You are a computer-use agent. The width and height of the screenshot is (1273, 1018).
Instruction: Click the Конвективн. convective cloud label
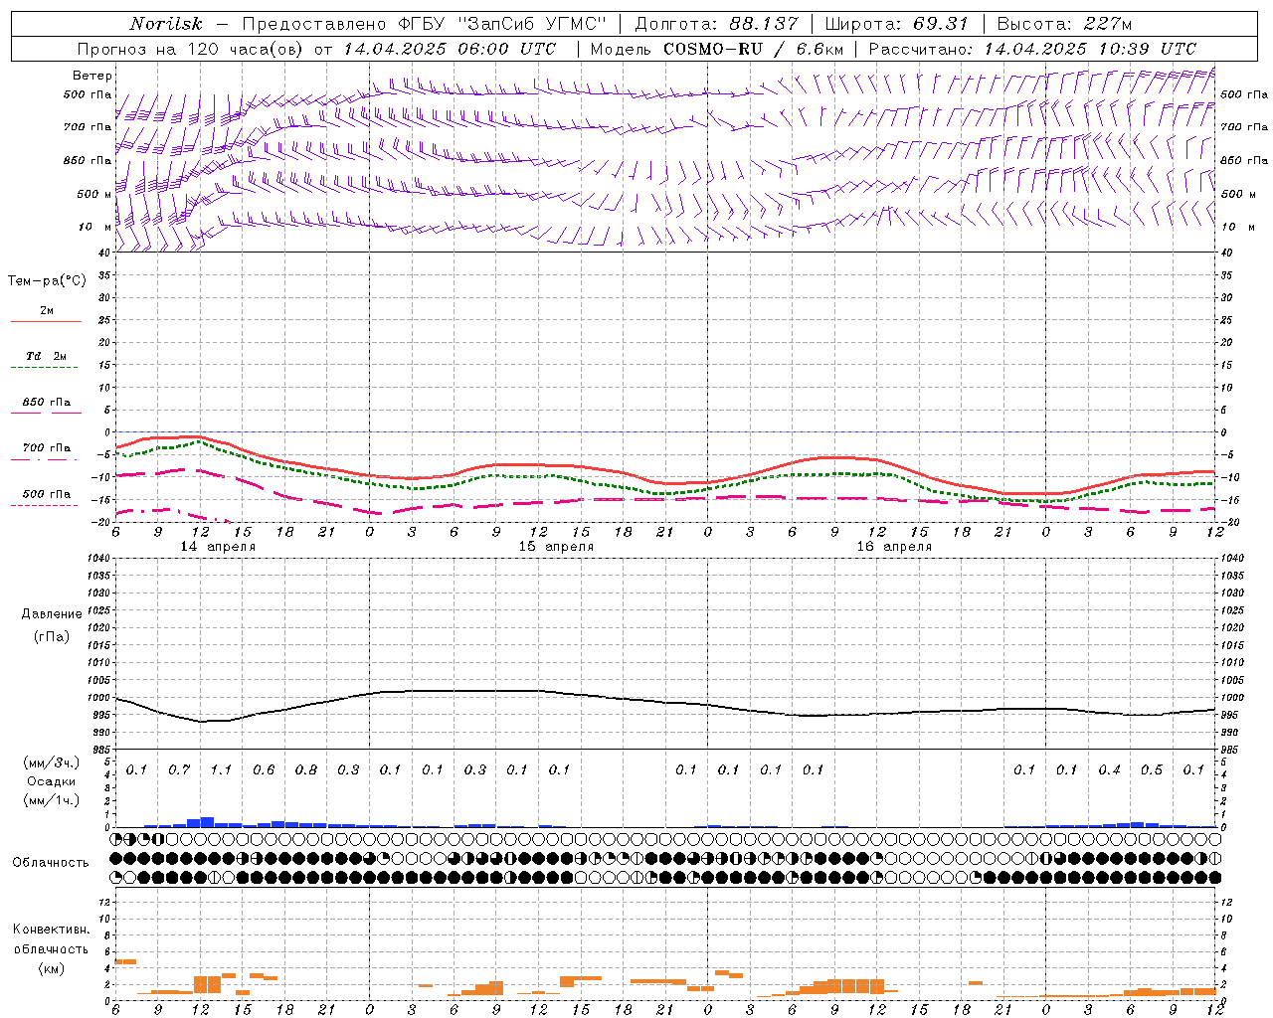(51, 930)
